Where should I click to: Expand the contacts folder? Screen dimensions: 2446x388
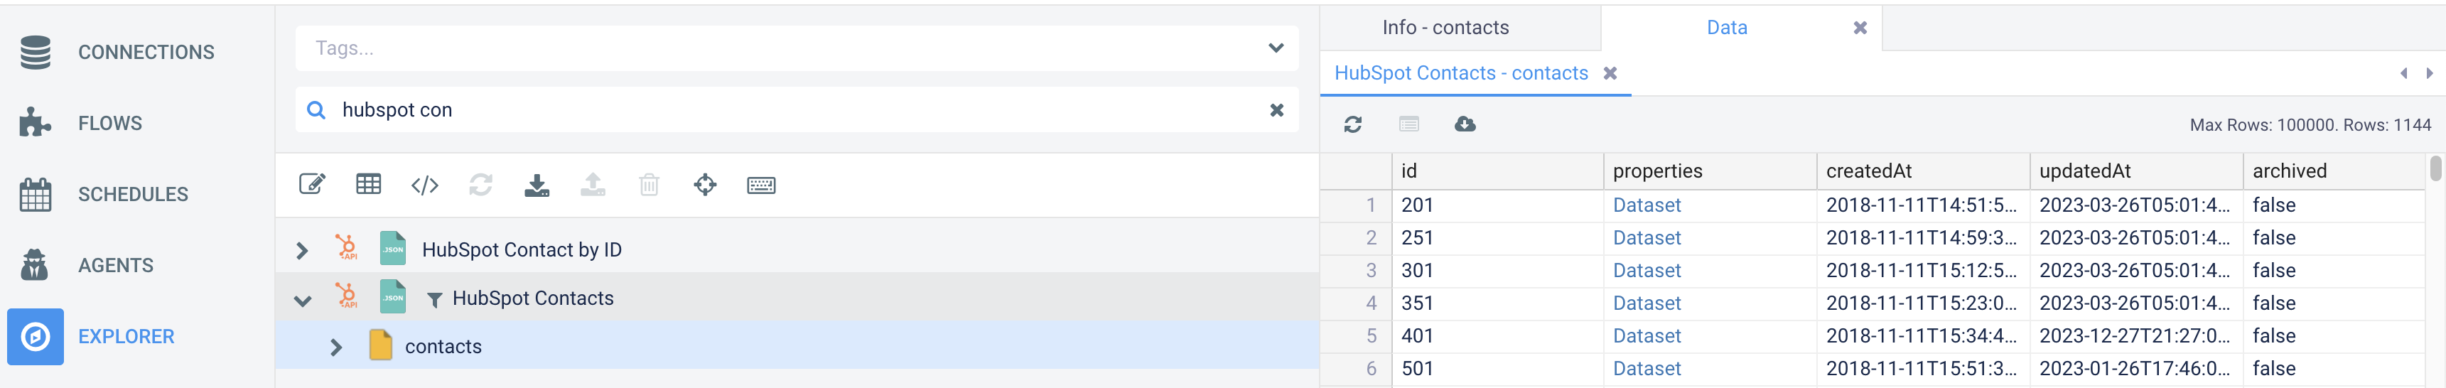pyautogui.click(x=336, y=347)
